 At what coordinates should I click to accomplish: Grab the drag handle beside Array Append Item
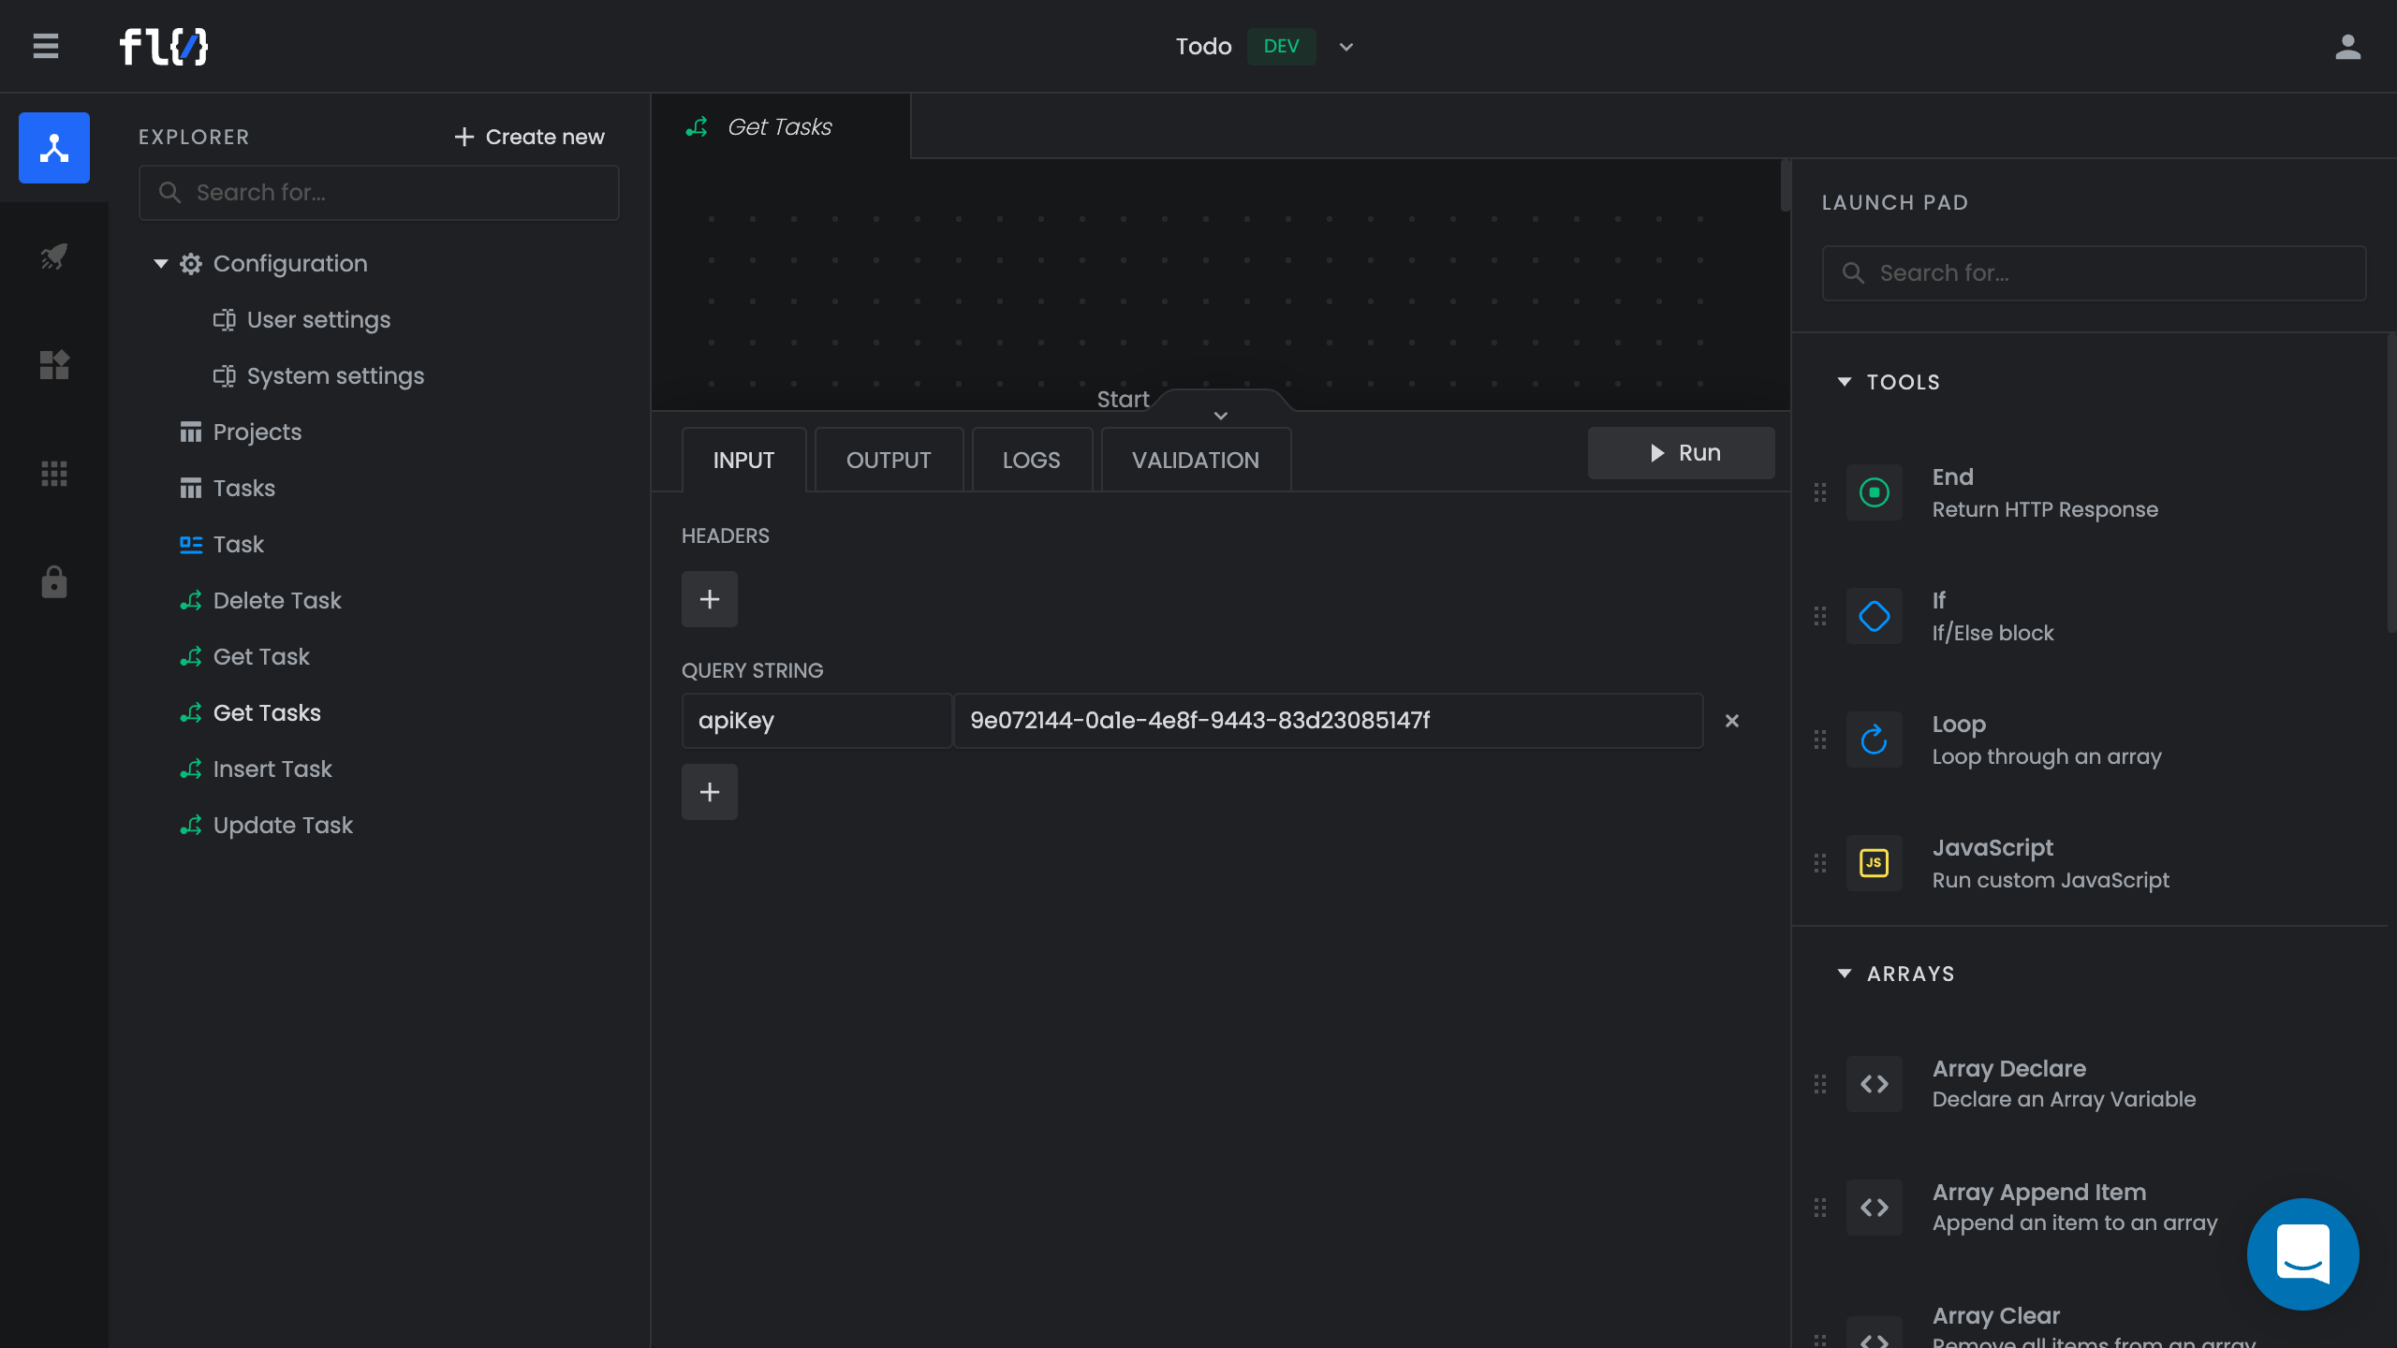click(1820, 1208)
